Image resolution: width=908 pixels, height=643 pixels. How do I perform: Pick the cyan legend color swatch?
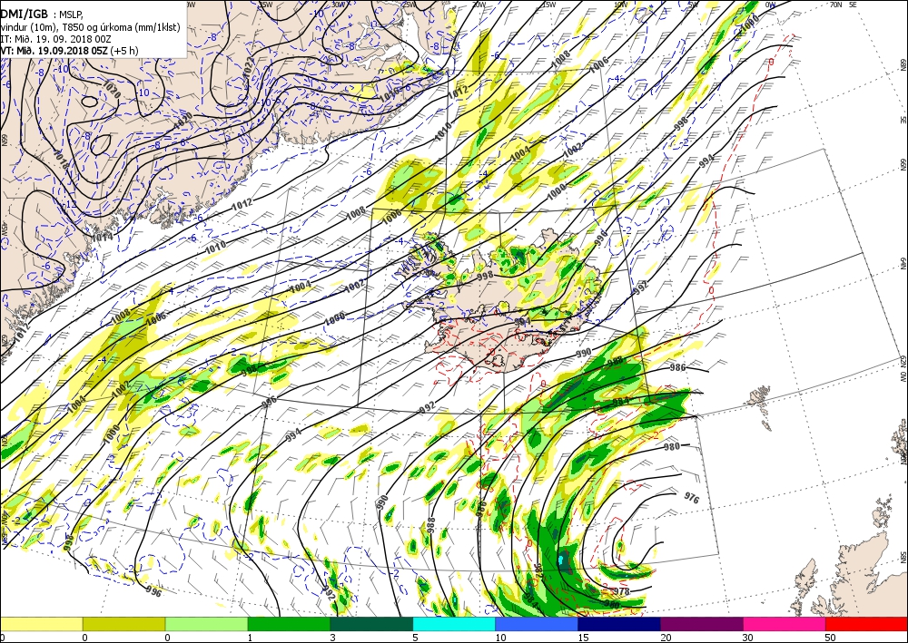tap(454, 624)
